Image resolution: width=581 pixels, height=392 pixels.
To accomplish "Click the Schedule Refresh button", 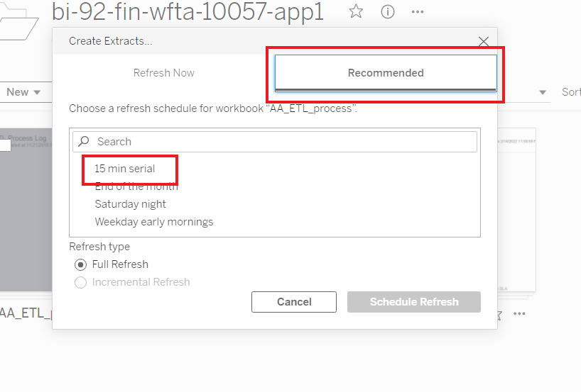I will click(x=414, y=302).
